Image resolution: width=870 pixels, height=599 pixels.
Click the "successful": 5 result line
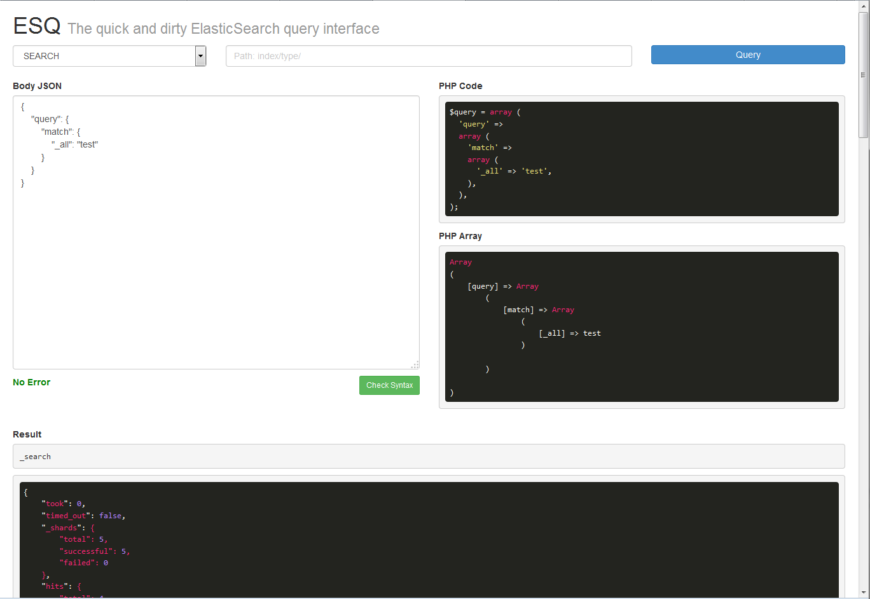click(x=95, y=551)
